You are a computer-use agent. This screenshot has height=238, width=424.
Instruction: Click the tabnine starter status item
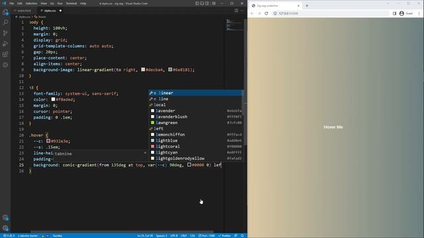click(x=28, y=235)
